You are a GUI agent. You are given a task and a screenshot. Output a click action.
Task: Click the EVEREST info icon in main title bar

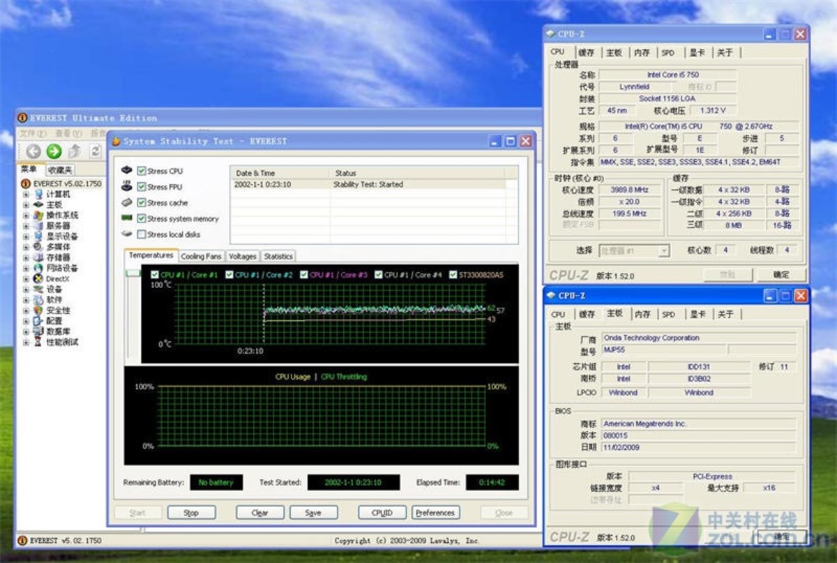(22, 118)
